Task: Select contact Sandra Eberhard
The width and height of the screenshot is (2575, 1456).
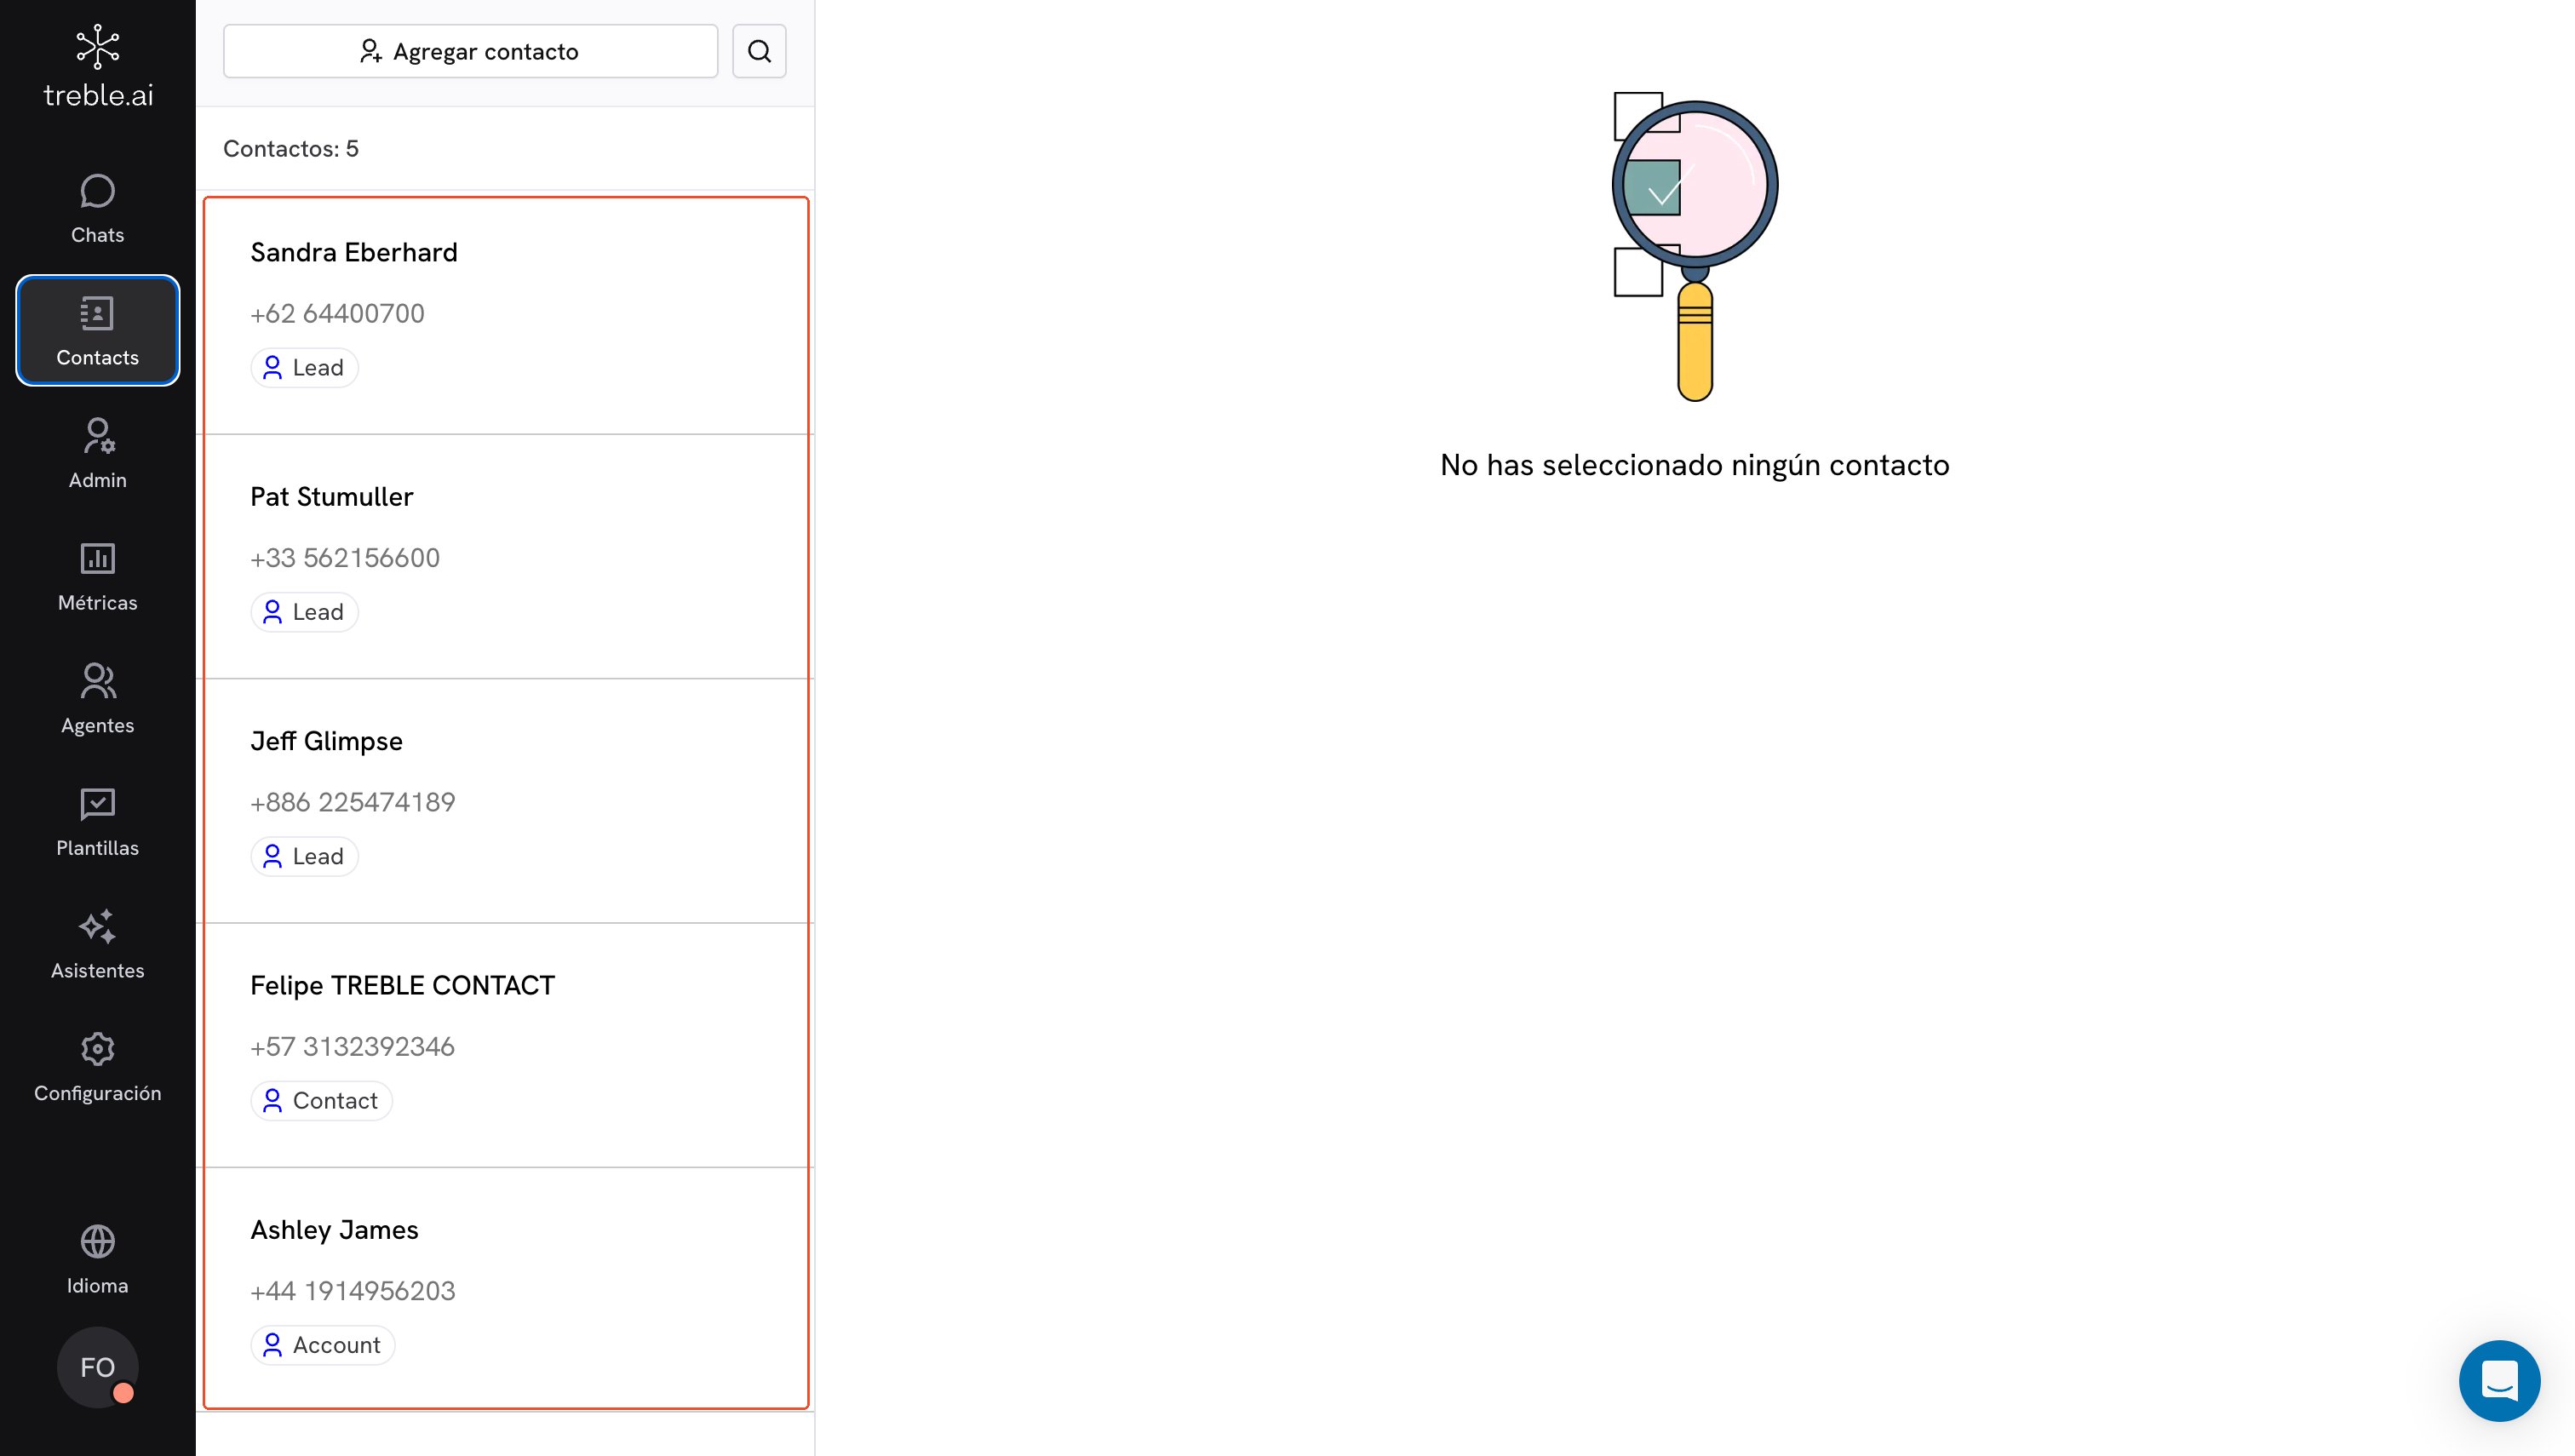Action: pos(506,312)
